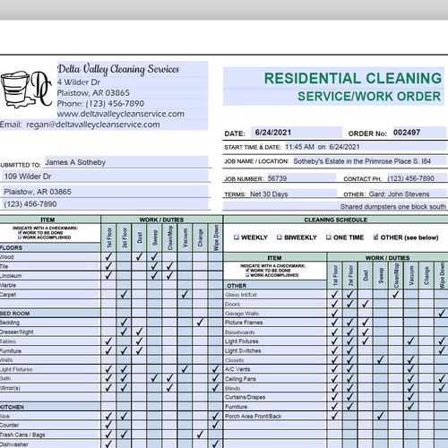Screen dimensions: 448x448
Task: Click the Shared dumpsters one block south field
Action: [335, 206]
